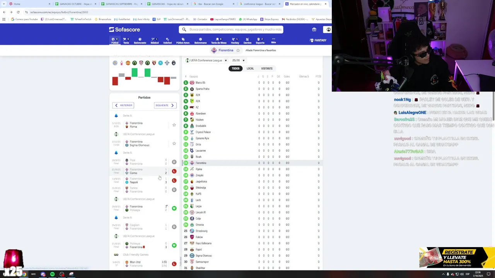
Task: Click green W badge on Polissya 3-2 match
Action: pyautogui.click(x=174, y=208)
